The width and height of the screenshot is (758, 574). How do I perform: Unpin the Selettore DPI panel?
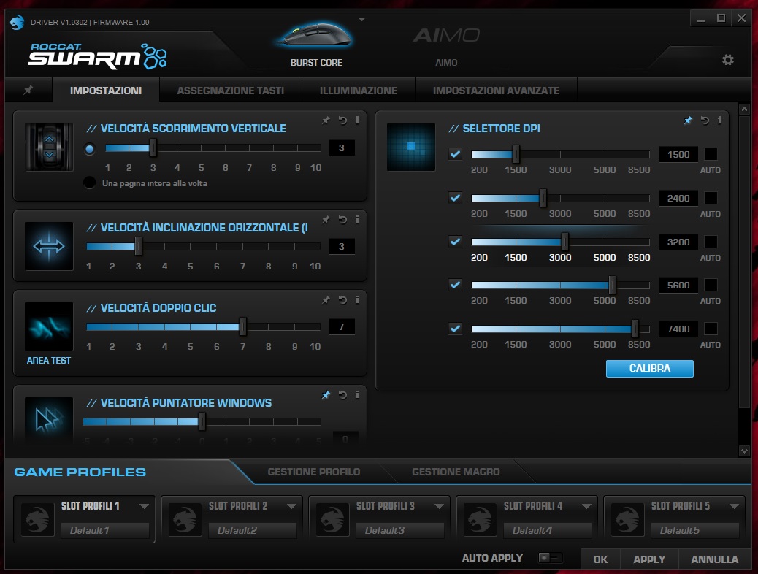point(688,120)
